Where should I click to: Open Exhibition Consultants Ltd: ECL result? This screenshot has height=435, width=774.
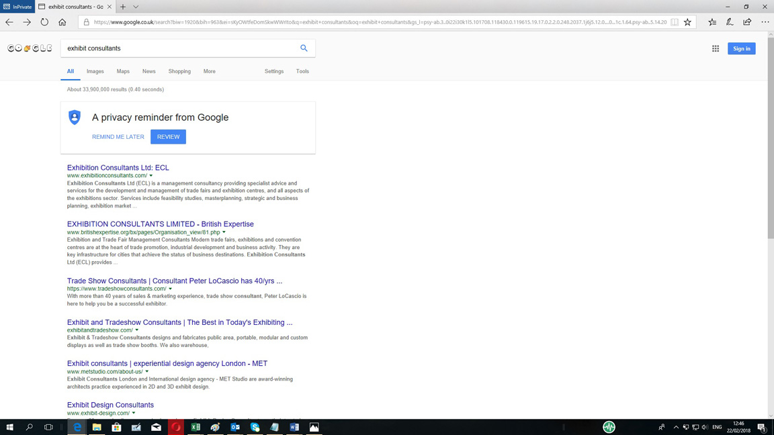[118, 168]
